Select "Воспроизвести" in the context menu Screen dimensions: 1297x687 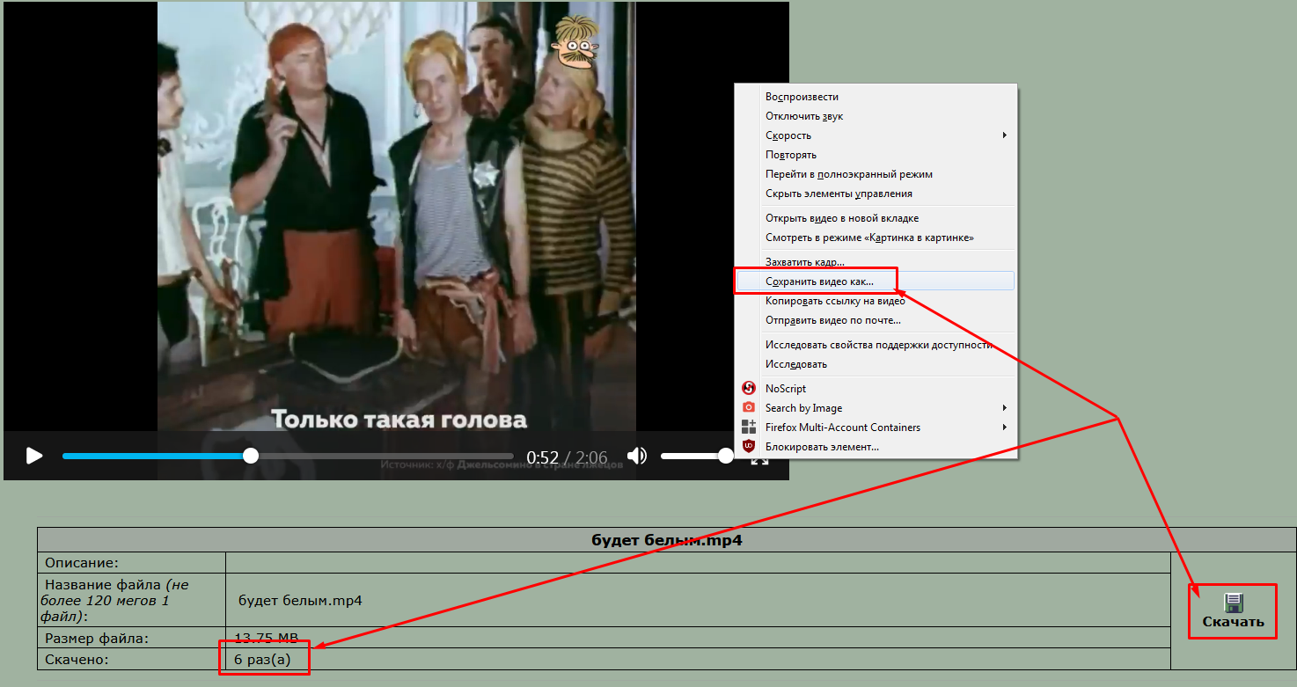tap(802, 97)
